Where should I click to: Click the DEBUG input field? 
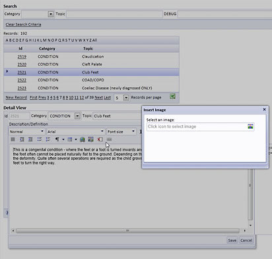[224, 14]
